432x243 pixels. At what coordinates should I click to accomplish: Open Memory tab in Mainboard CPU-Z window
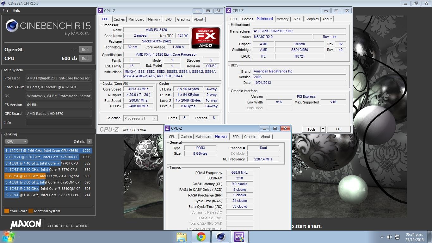point(282,19)
